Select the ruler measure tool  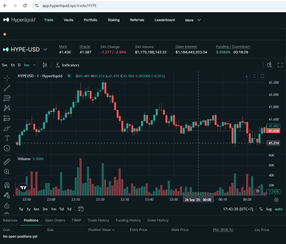point(7,162)
